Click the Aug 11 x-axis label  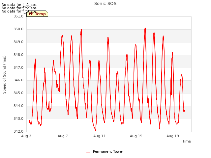tap(100, 136)
